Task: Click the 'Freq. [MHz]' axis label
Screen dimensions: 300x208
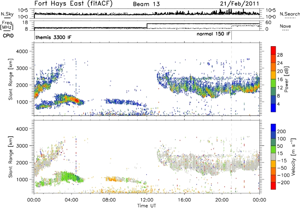Action: tap(7, 26)
